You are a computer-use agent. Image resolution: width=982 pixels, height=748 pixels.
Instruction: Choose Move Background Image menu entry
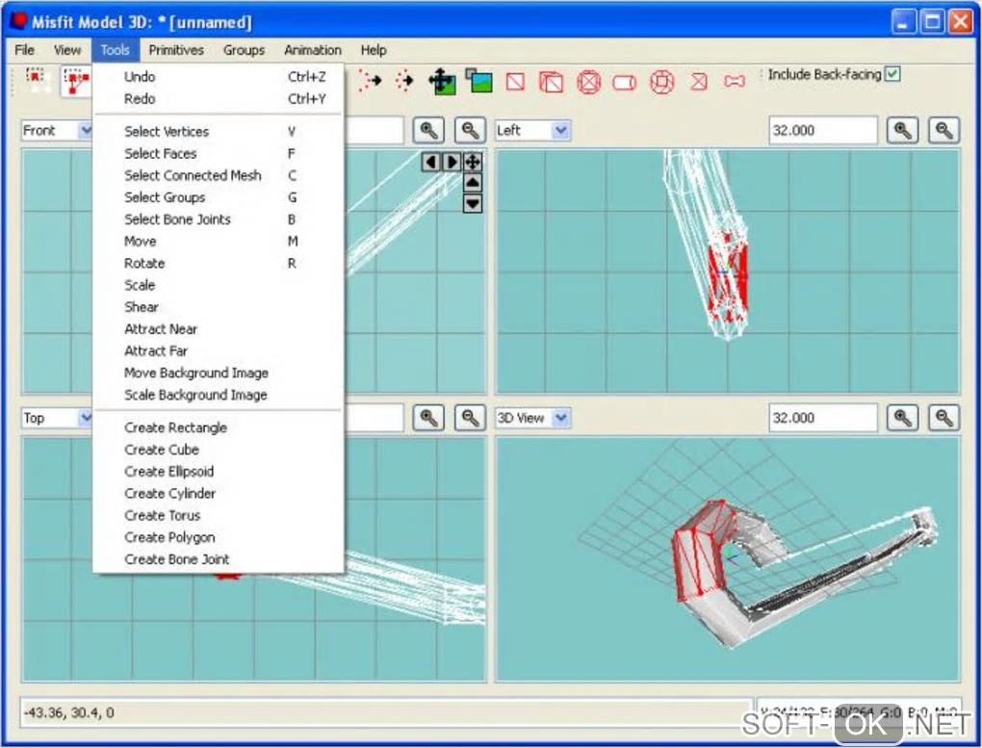pyautogui.click(x=218, y=373)
